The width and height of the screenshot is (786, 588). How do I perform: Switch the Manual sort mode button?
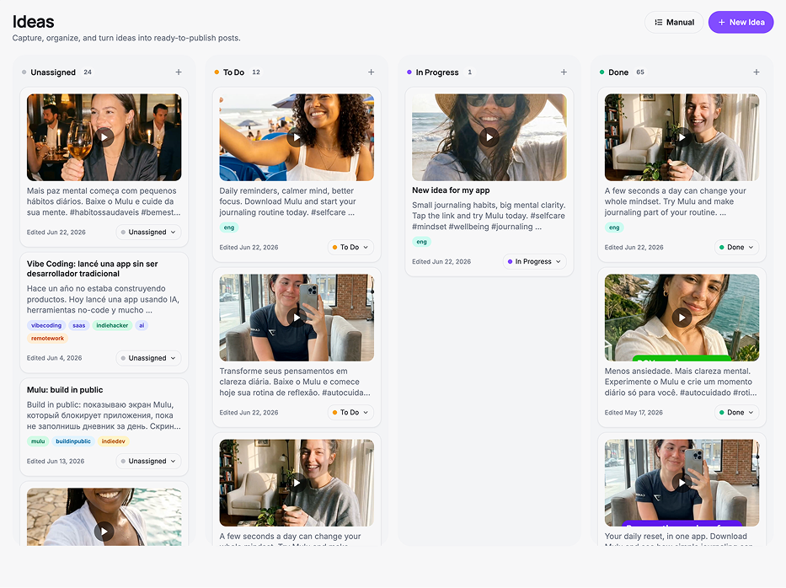[x=674, y=22]
